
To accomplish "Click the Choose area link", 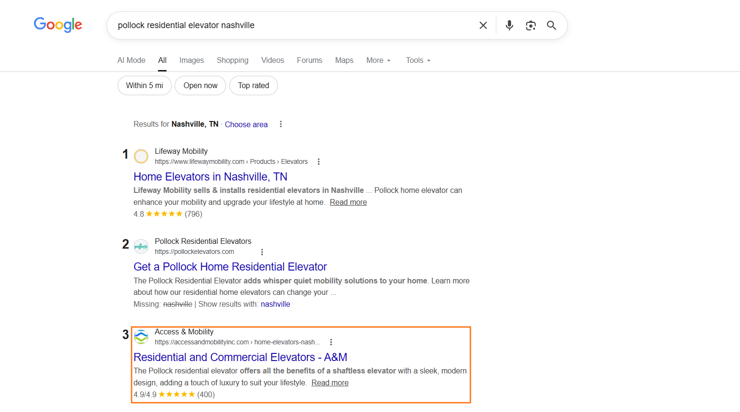I will [x=246, y=124].
